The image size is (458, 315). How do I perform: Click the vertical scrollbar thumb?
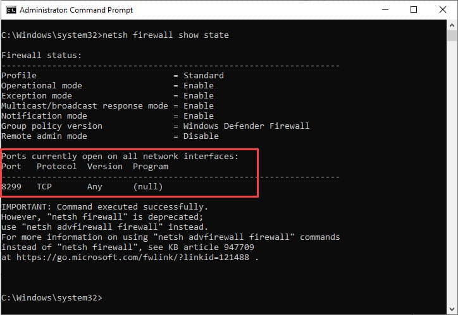click(x=452, y=35)
